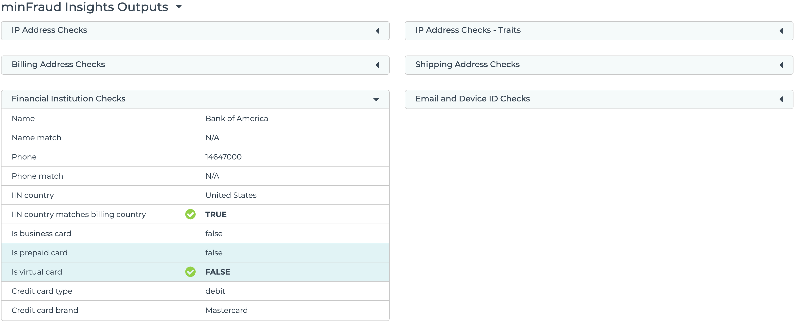Expand IP Address Checks - Traits arrow

pyautogui.click(x=781, y=31)
